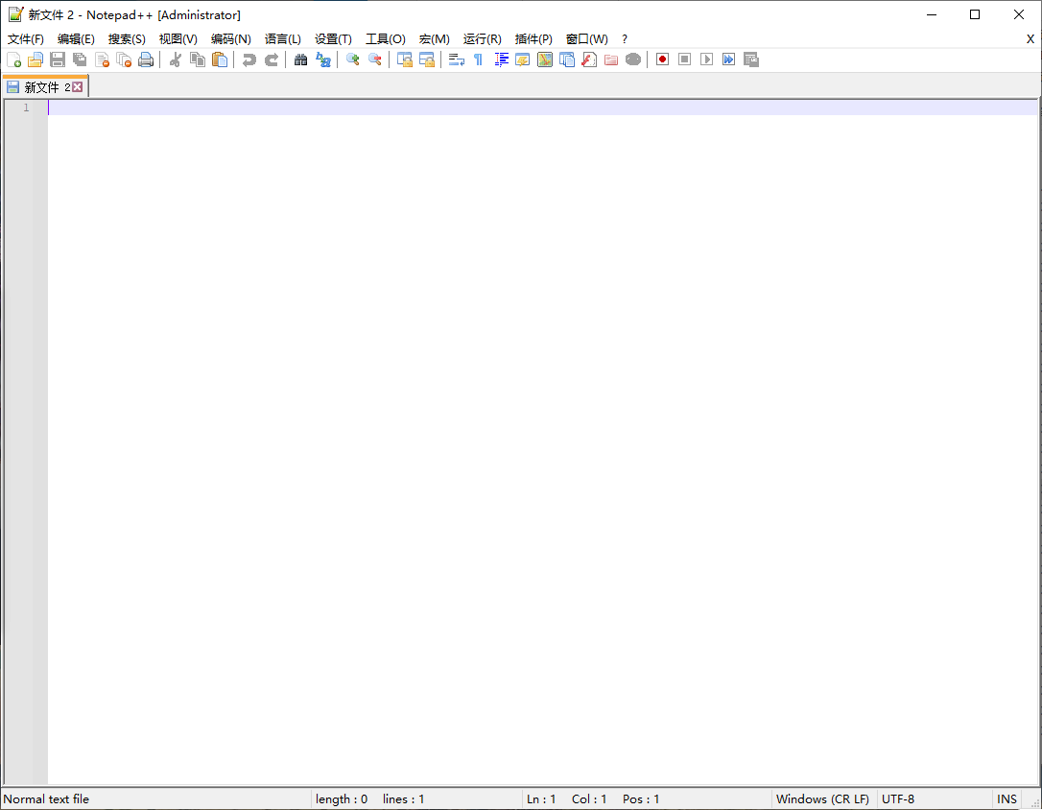Open line ending selector Windows (CR LF)
The width and height of the screenshot is (1042, 810).
[x=822, y=798]
